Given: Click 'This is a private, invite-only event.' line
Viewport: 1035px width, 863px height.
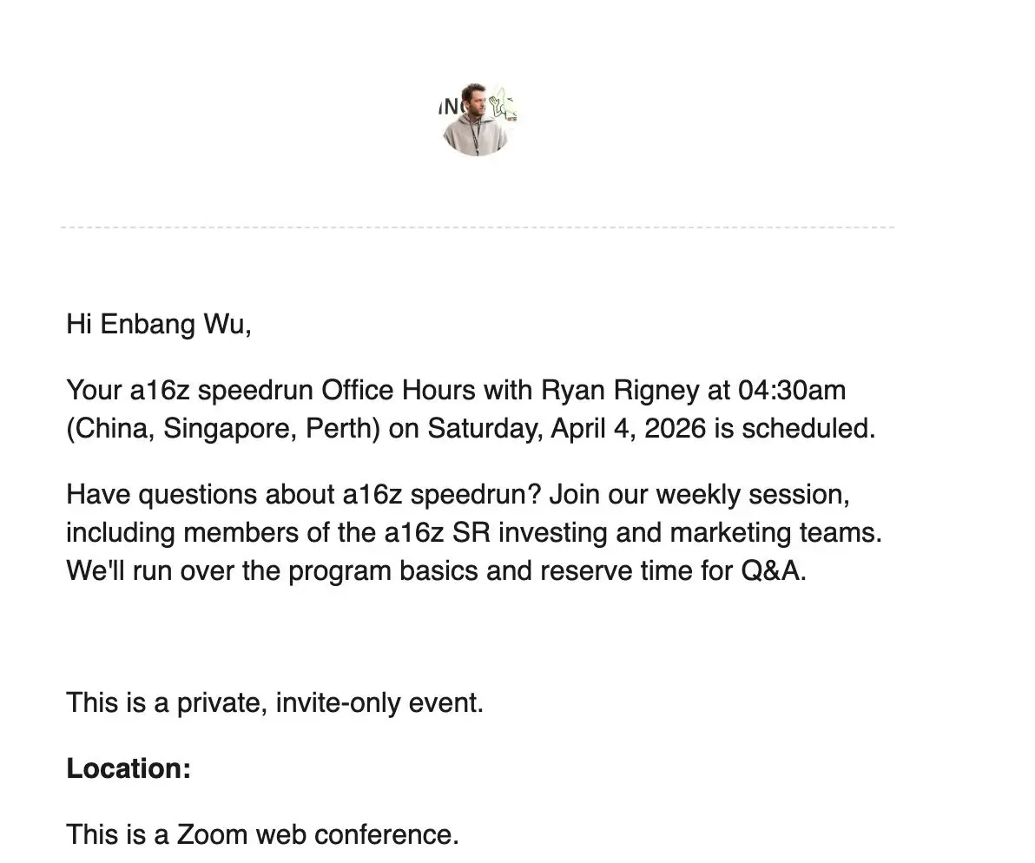Looking at the screenshot, I should pos(274,702).
